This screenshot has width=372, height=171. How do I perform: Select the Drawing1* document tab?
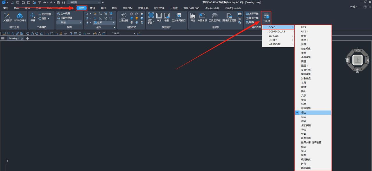click(x=14, y=38)
